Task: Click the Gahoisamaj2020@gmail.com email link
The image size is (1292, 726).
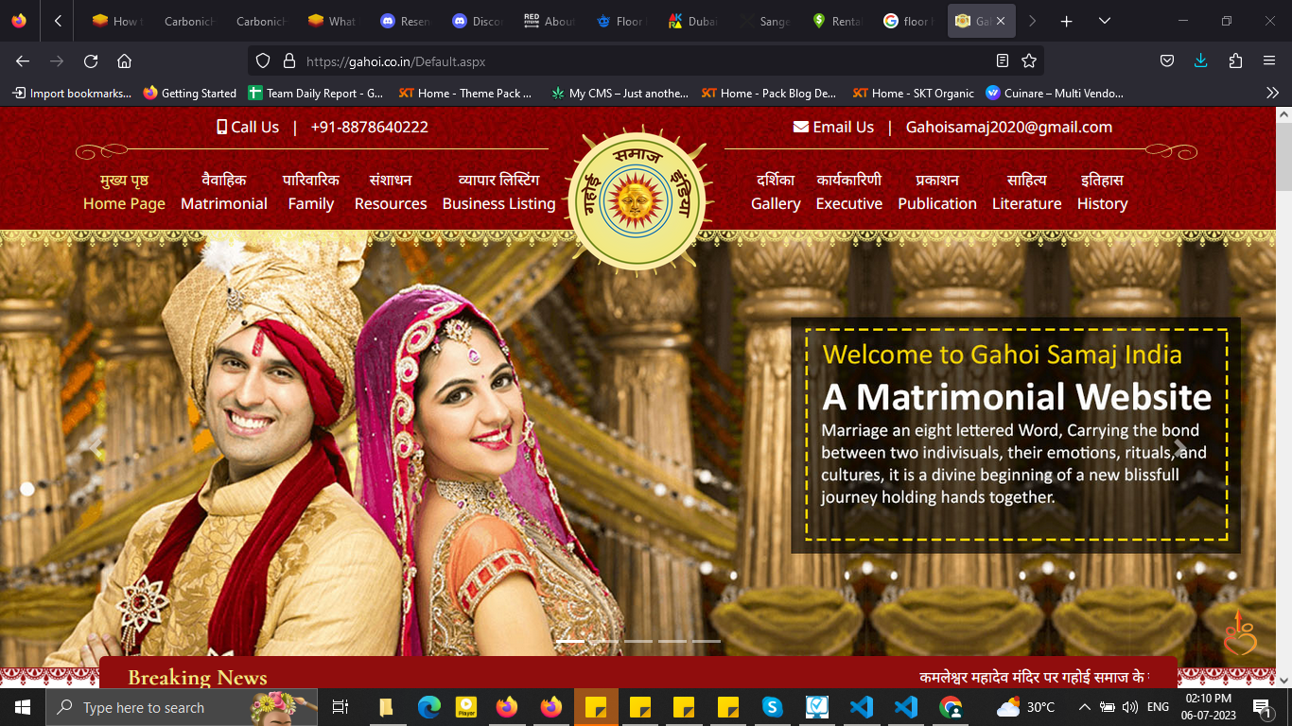Action: [x=1008, y=127]
